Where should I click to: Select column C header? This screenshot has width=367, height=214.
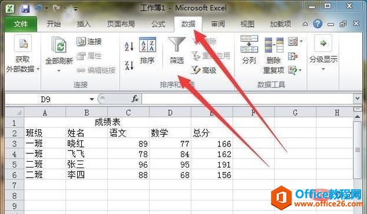(128, 113)
